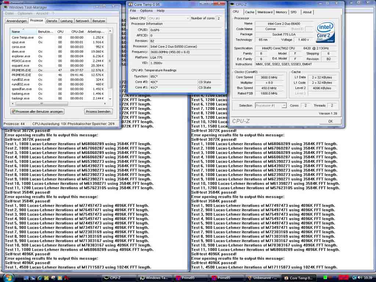Sort processes by CPU column header
The height and width of the screenshot is (282, 376).
[x=60, y=32]
